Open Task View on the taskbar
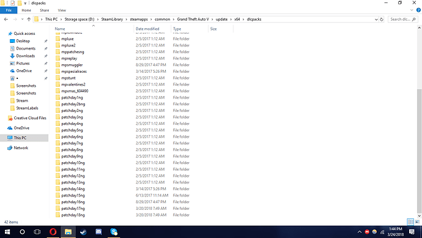The width and height of the screenshot is (422, 238). (x=37, y=232)
